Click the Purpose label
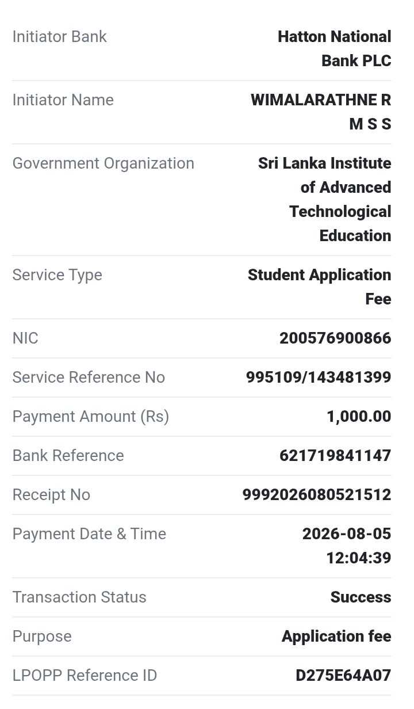This screenshot has height=709, width=414. 42,636
